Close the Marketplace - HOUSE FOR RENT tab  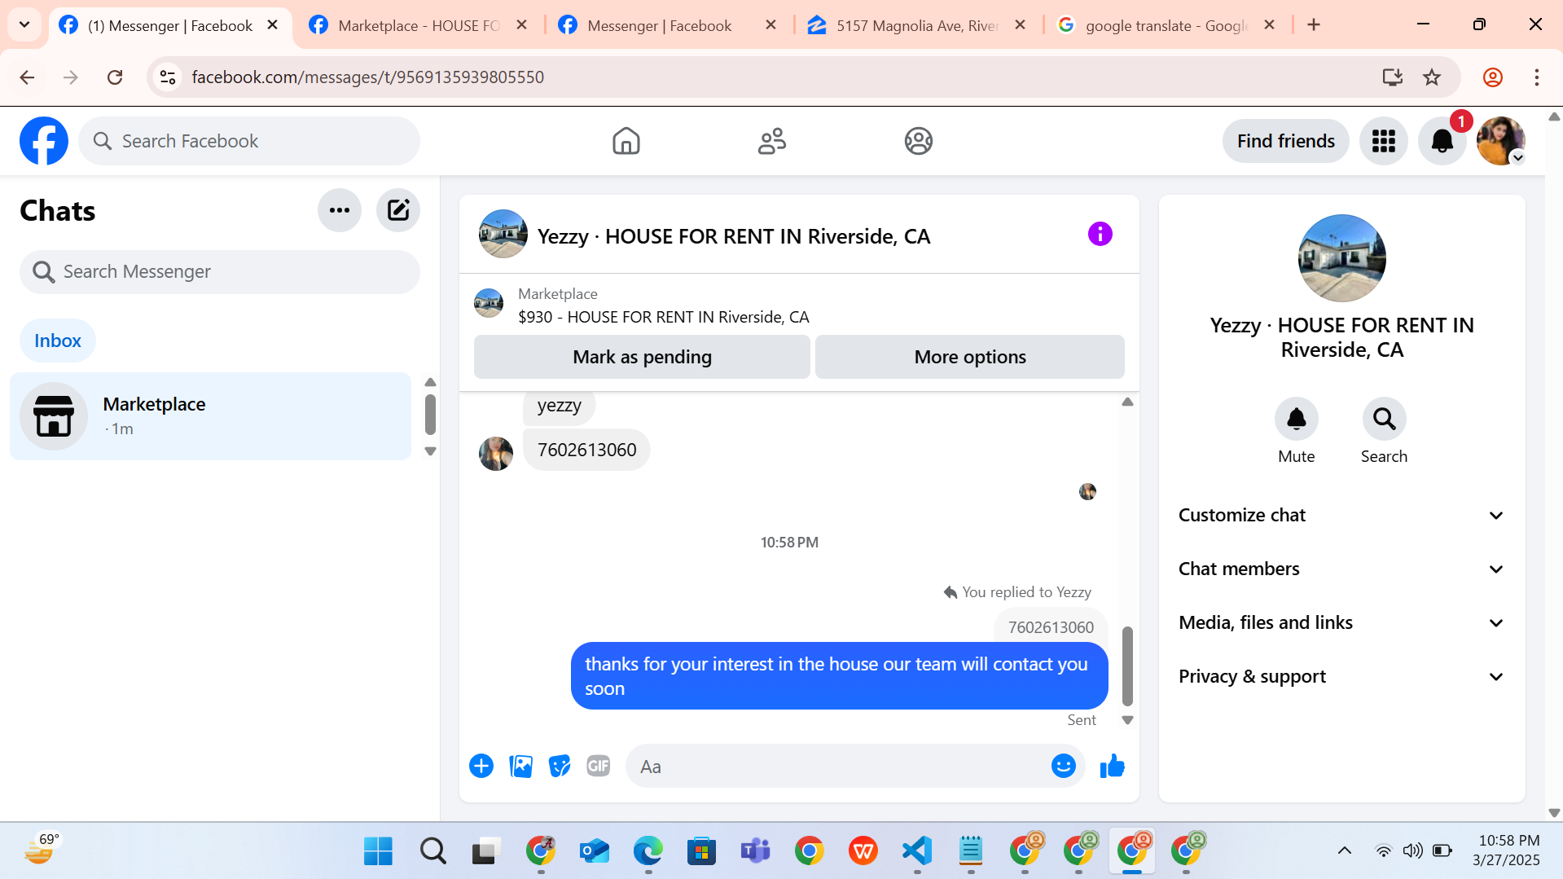coord(522,25)
